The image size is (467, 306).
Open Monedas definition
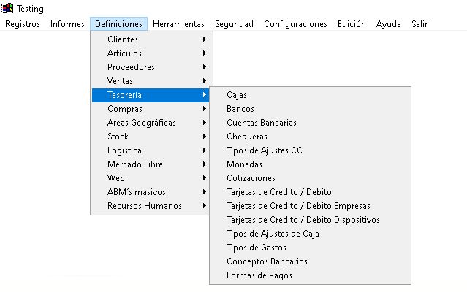[245, 164]
